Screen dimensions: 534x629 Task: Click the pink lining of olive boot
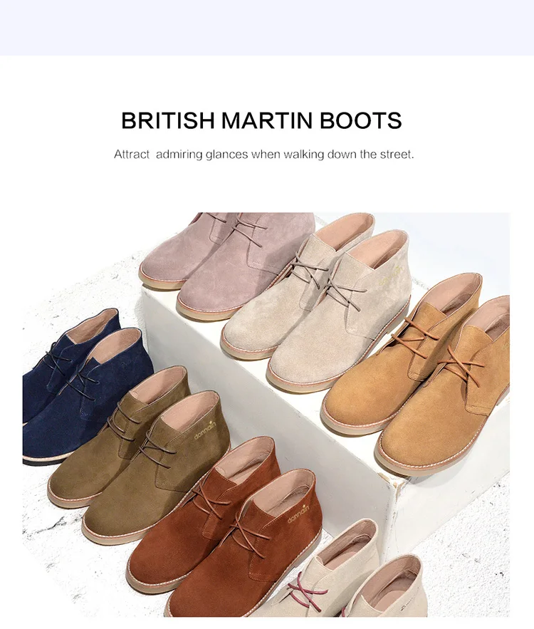click(x=189, y=409)
